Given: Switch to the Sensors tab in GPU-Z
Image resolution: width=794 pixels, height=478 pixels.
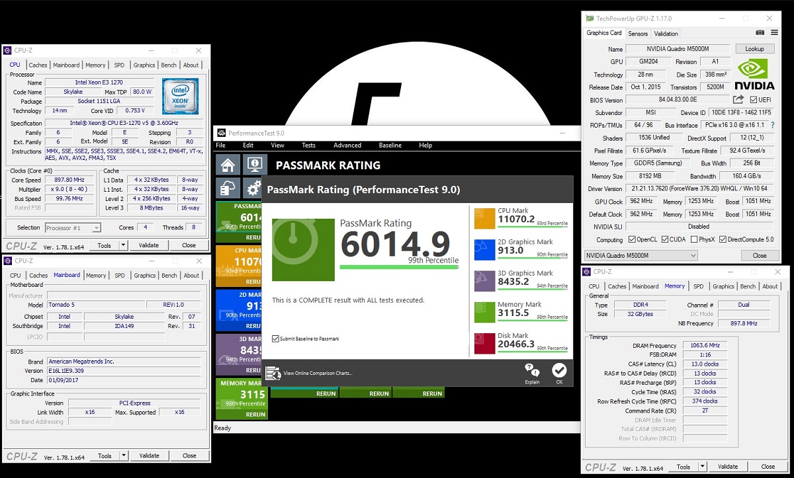Looking at the screenshot, I should coord(638,34).
